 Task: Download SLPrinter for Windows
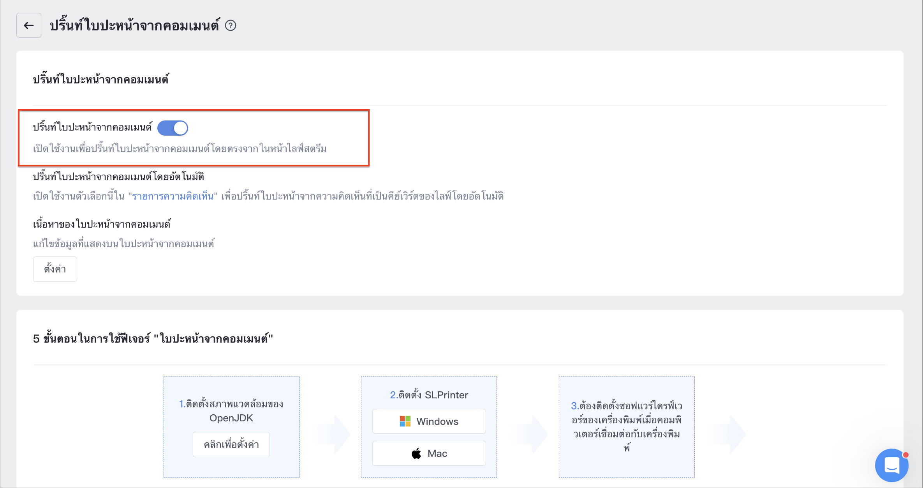[x=429, y=421]
